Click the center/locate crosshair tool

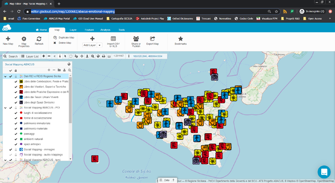(x=82, y=56)
